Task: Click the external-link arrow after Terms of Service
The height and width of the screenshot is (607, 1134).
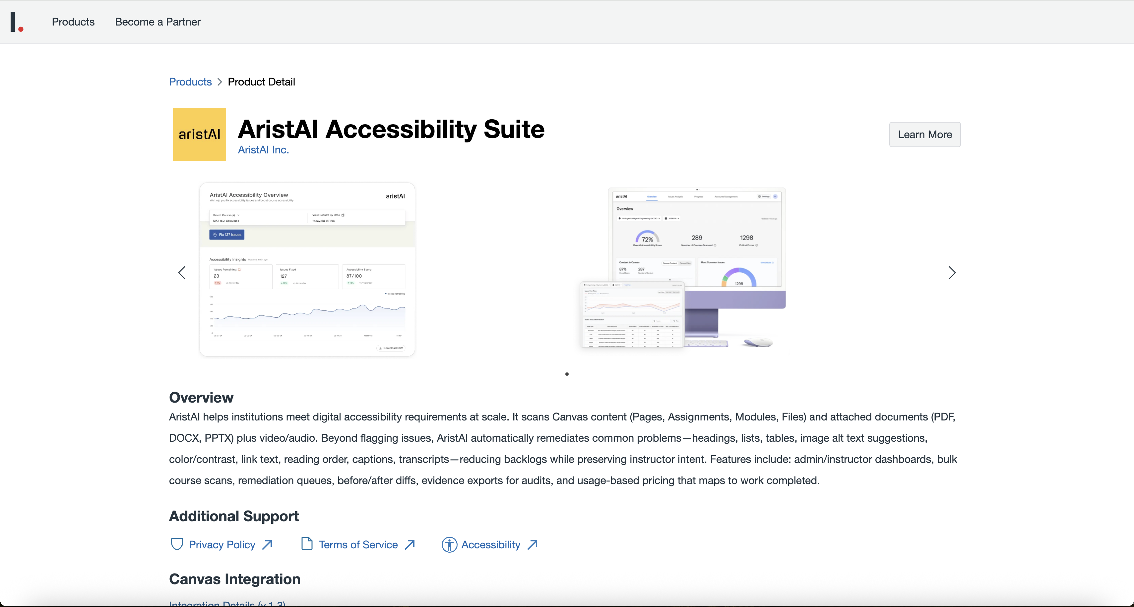Action: pyautogui.click(x=410, y=544)
